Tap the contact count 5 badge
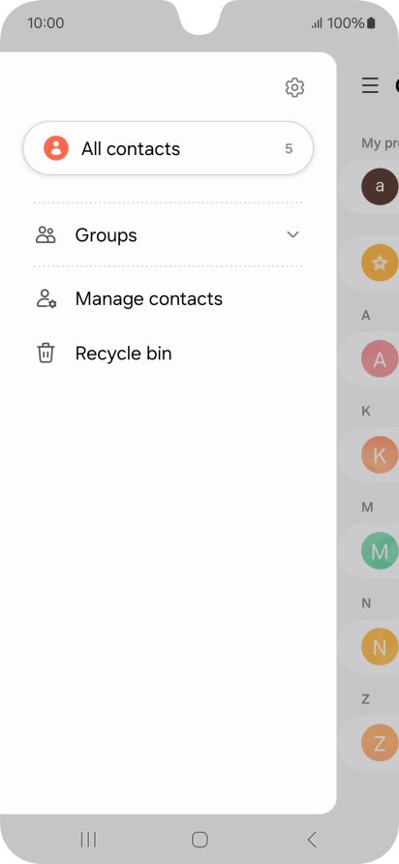 (289, 149)
